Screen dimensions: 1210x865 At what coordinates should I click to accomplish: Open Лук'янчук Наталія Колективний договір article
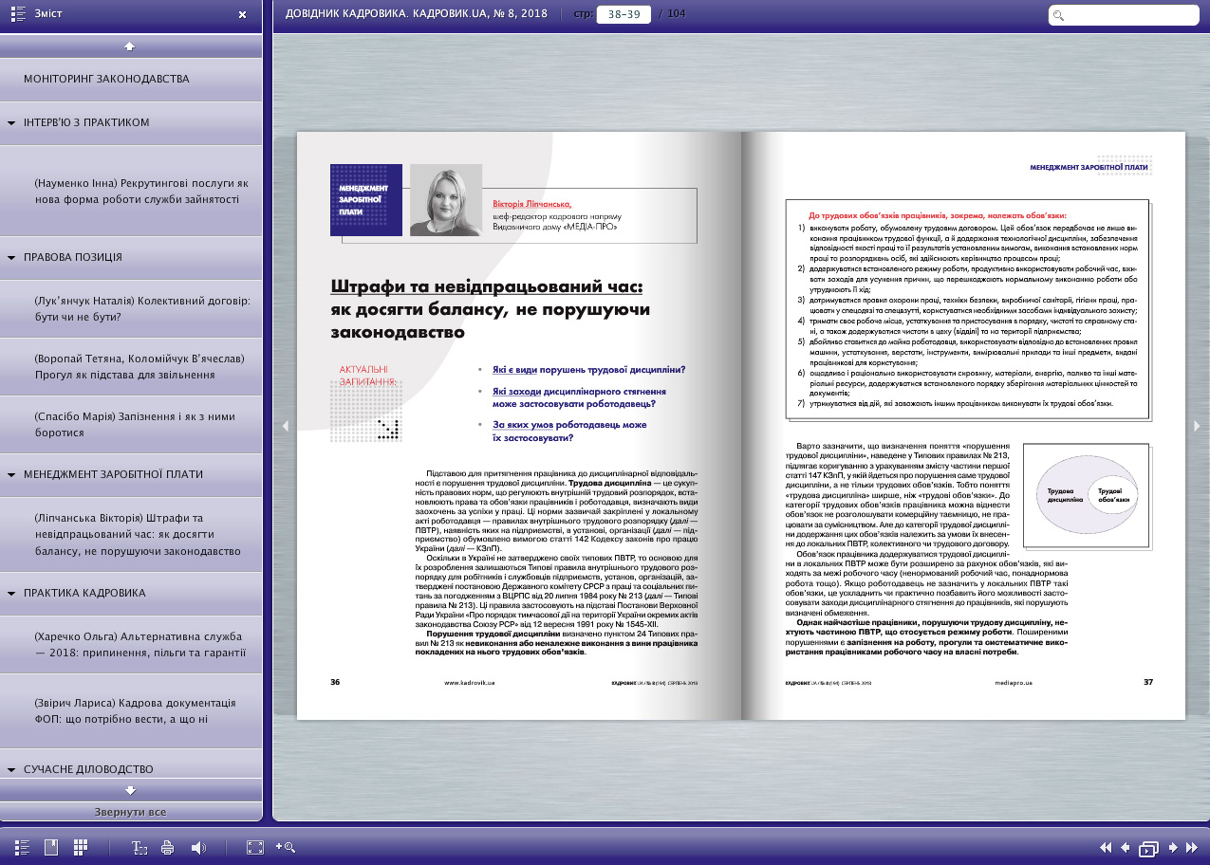pyautogui.click(x=131, y=308)
